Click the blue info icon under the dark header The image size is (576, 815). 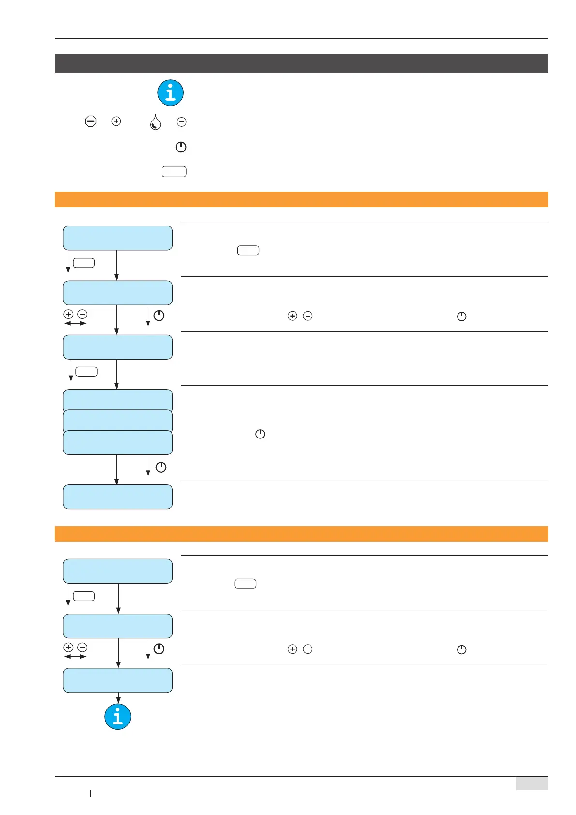click(x=170, y=93)
